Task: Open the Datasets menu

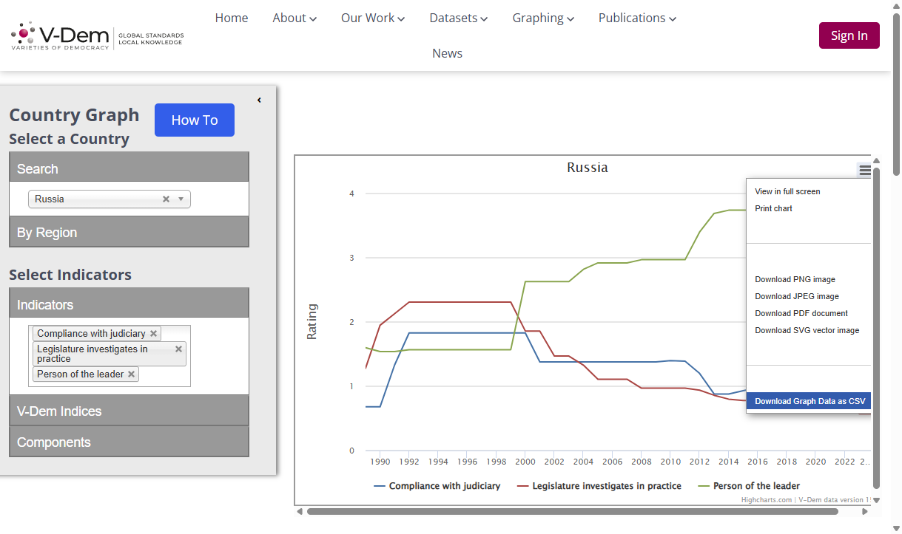Action: (459, 18)
